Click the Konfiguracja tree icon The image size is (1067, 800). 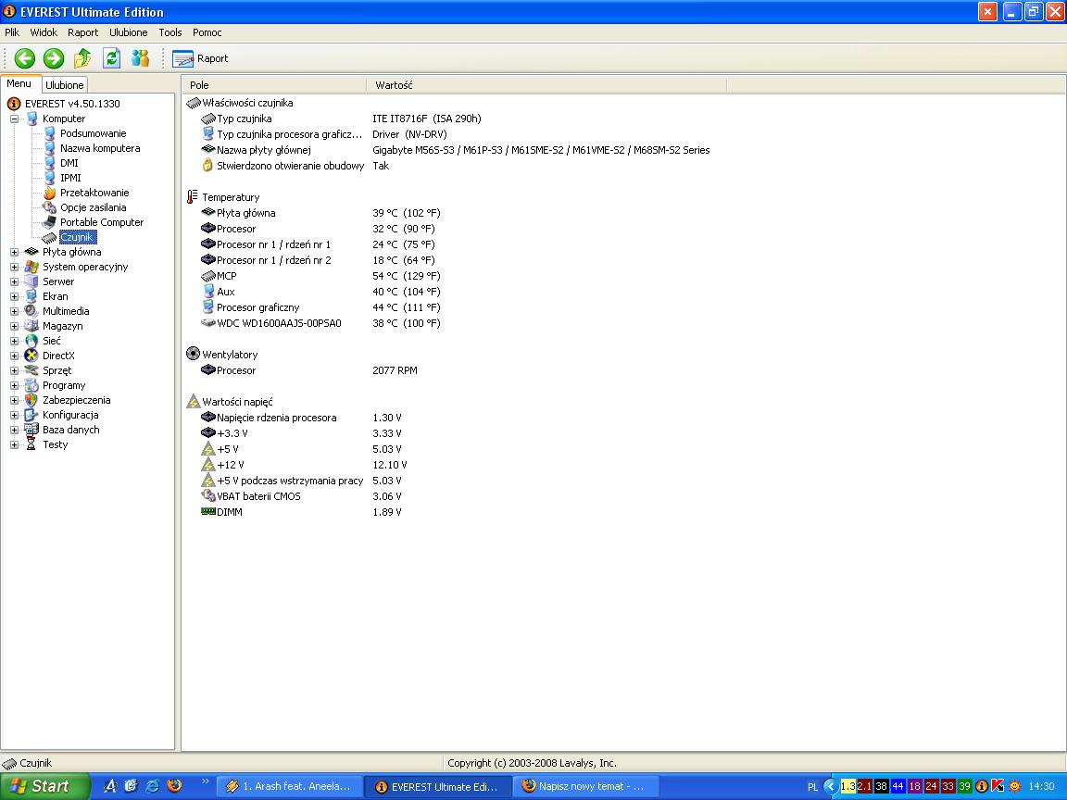[31, 415]
